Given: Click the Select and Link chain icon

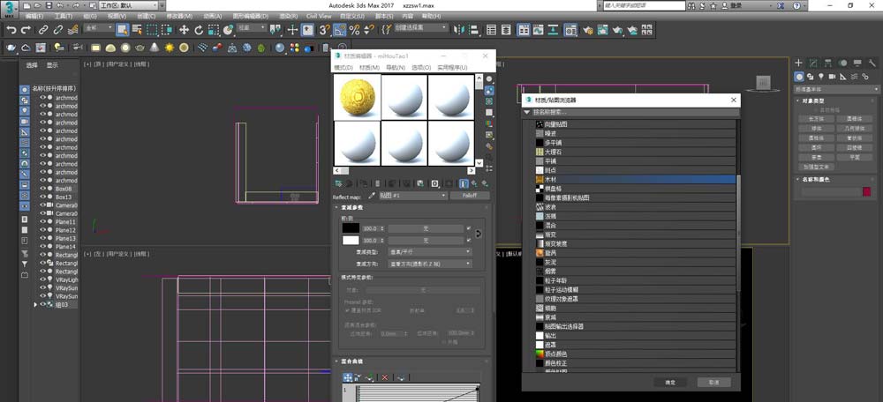Looking at the screenshot, I should click(43, 30).
